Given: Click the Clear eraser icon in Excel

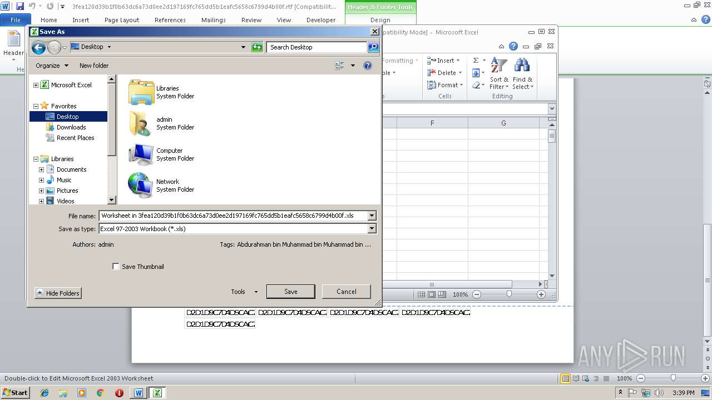Looking at the screenshot, I should 476,85.
